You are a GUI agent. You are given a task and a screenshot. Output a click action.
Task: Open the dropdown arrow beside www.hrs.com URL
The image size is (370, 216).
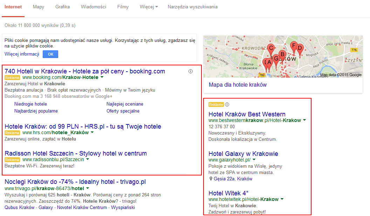click(92, 133)
